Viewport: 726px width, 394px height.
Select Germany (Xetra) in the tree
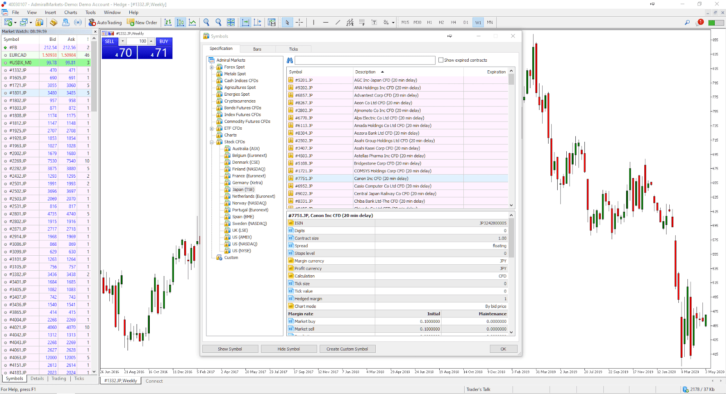[247, 183]
